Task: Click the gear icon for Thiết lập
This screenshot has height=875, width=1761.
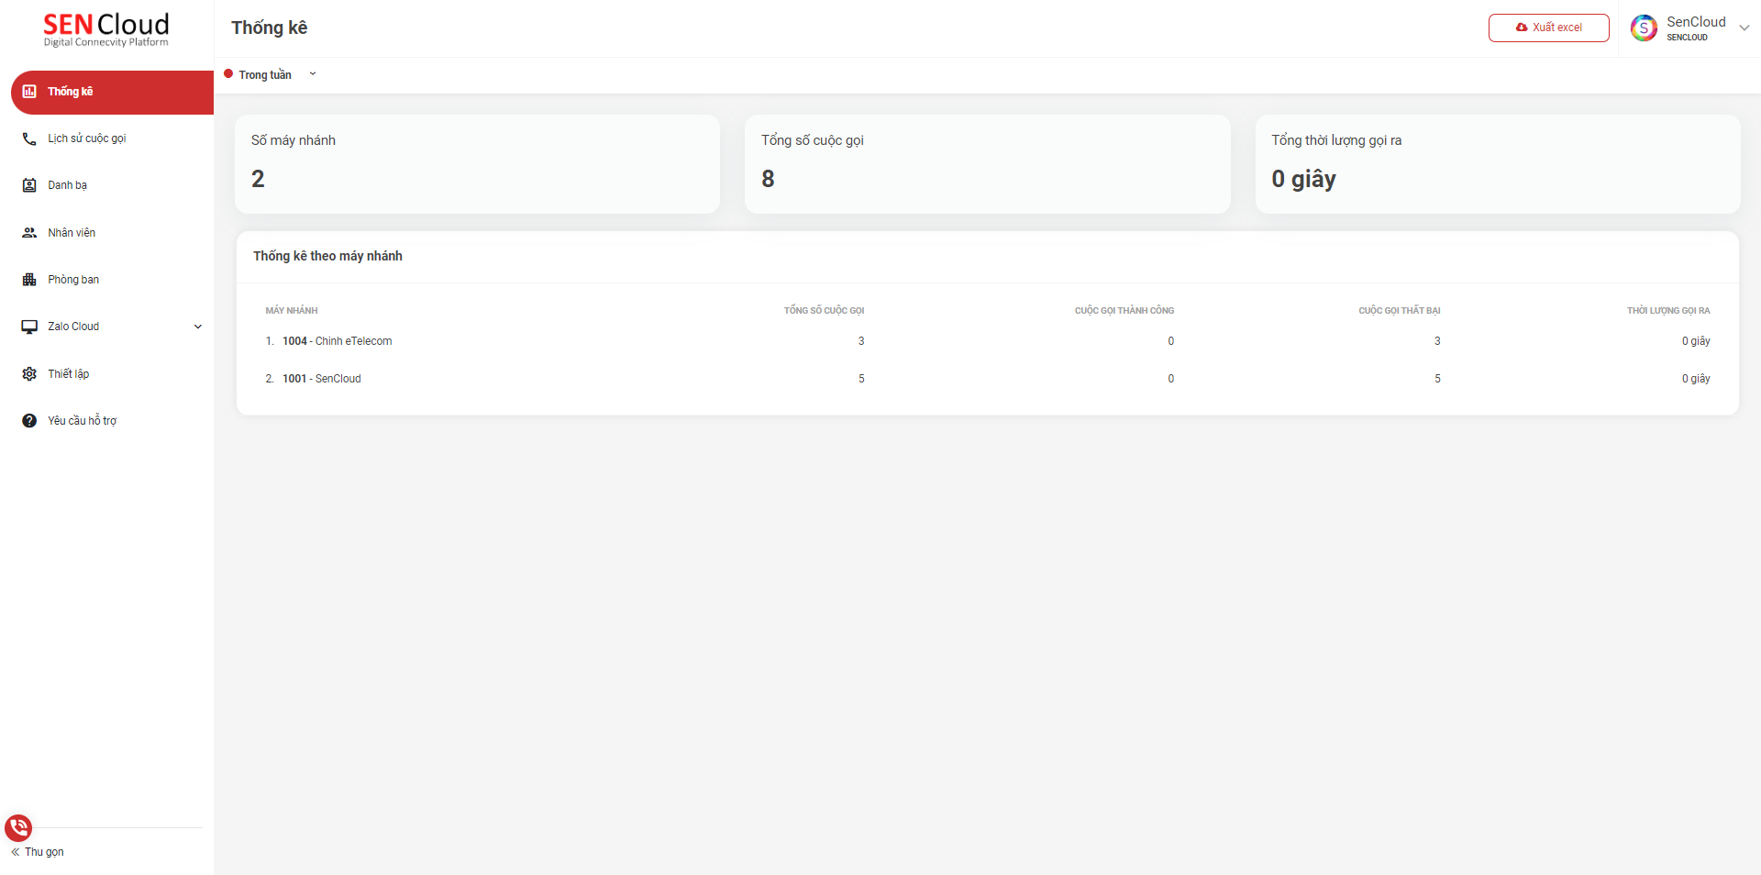Action: (x=29, y=374)
